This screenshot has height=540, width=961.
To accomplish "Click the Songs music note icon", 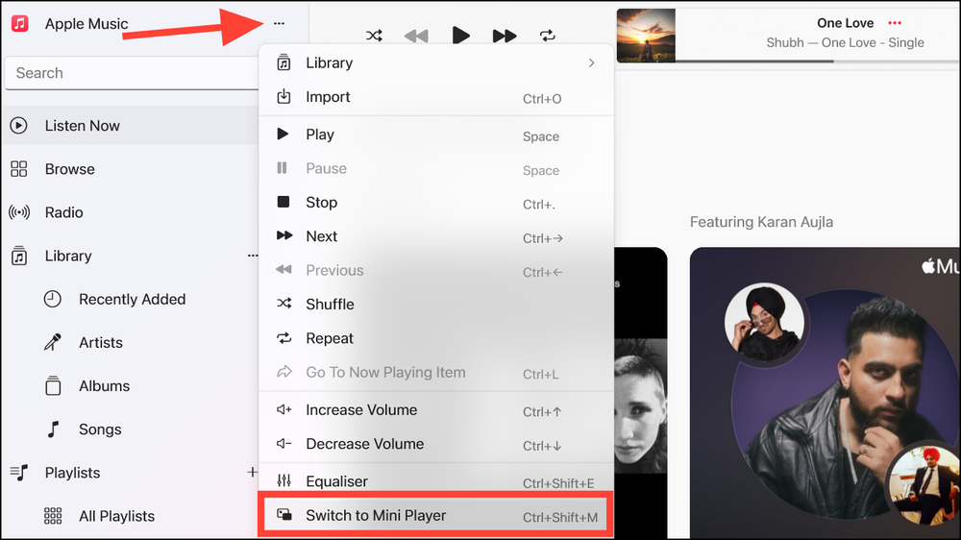I will [x=53, y=430].
